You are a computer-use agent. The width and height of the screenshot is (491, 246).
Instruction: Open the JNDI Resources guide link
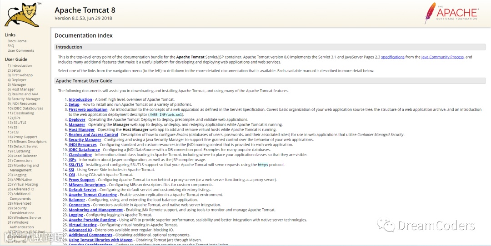pos(83,144)
